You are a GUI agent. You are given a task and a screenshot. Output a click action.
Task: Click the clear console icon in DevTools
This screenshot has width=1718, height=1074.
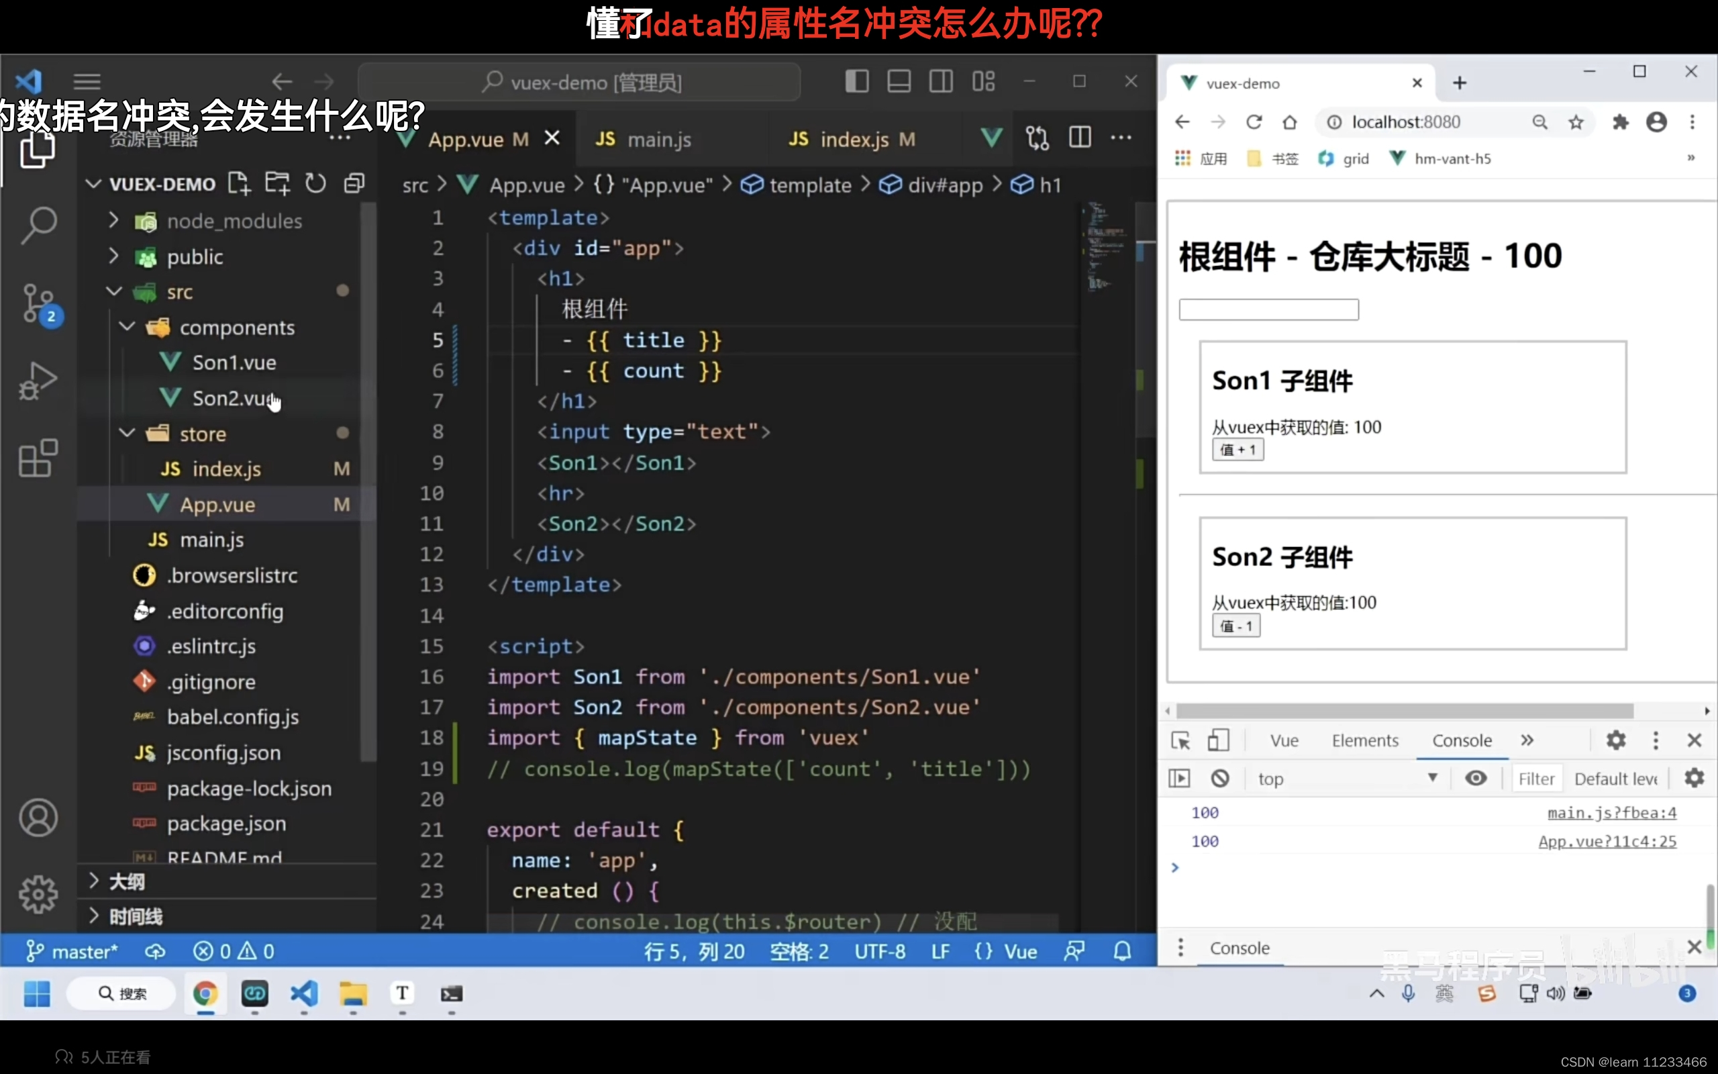[1219, 779]
